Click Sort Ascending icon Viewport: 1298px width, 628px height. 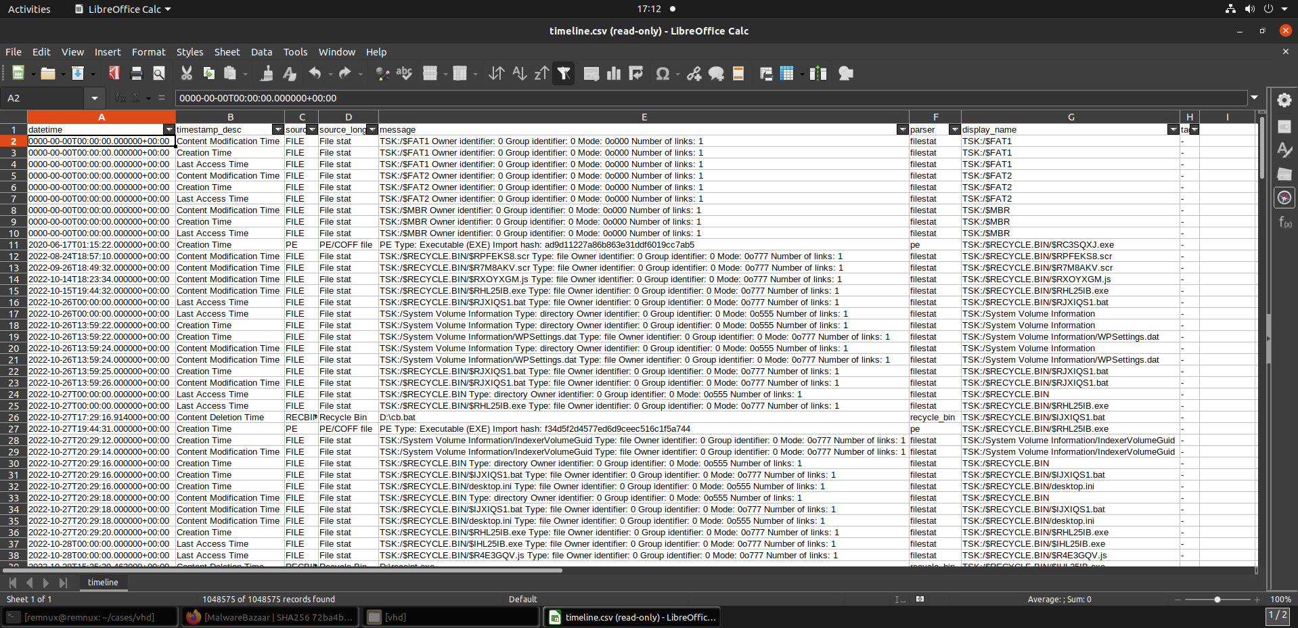pos(519,74)
